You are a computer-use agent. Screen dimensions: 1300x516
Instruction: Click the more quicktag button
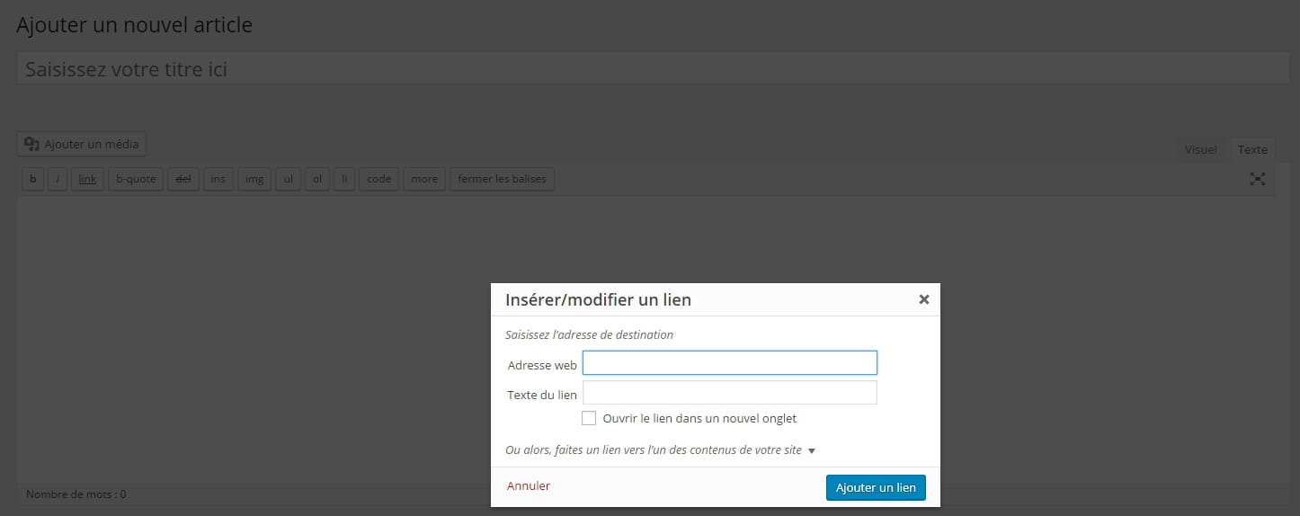coord(424,179)
